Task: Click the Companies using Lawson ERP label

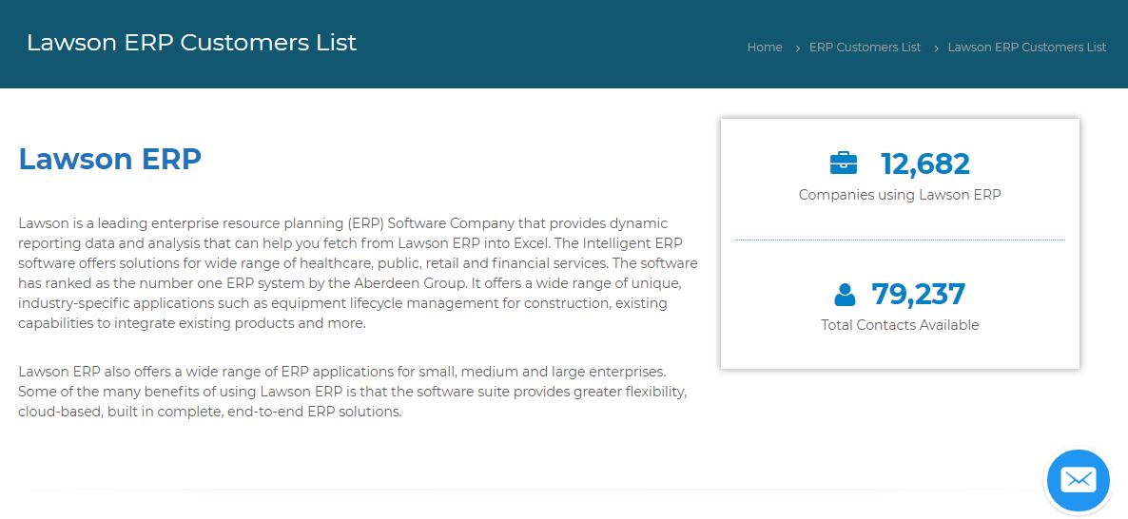Action: coord(900,195)
